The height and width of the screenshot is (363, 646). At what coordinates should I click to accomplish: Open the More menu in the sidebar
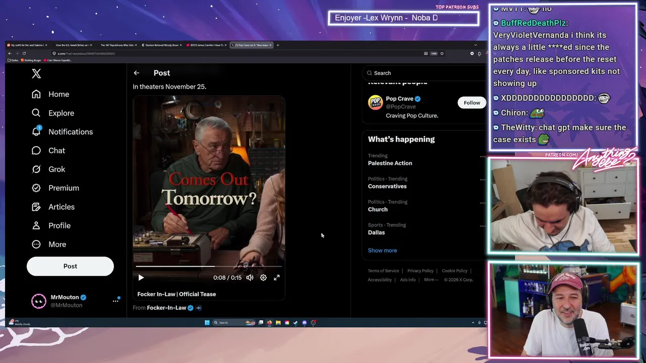pos(48,244)
